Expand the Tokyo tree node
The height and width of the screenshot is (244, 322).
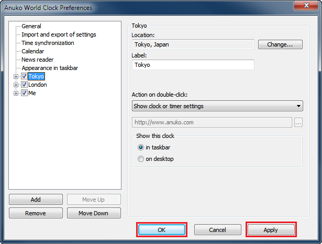(x=16, y=76)
